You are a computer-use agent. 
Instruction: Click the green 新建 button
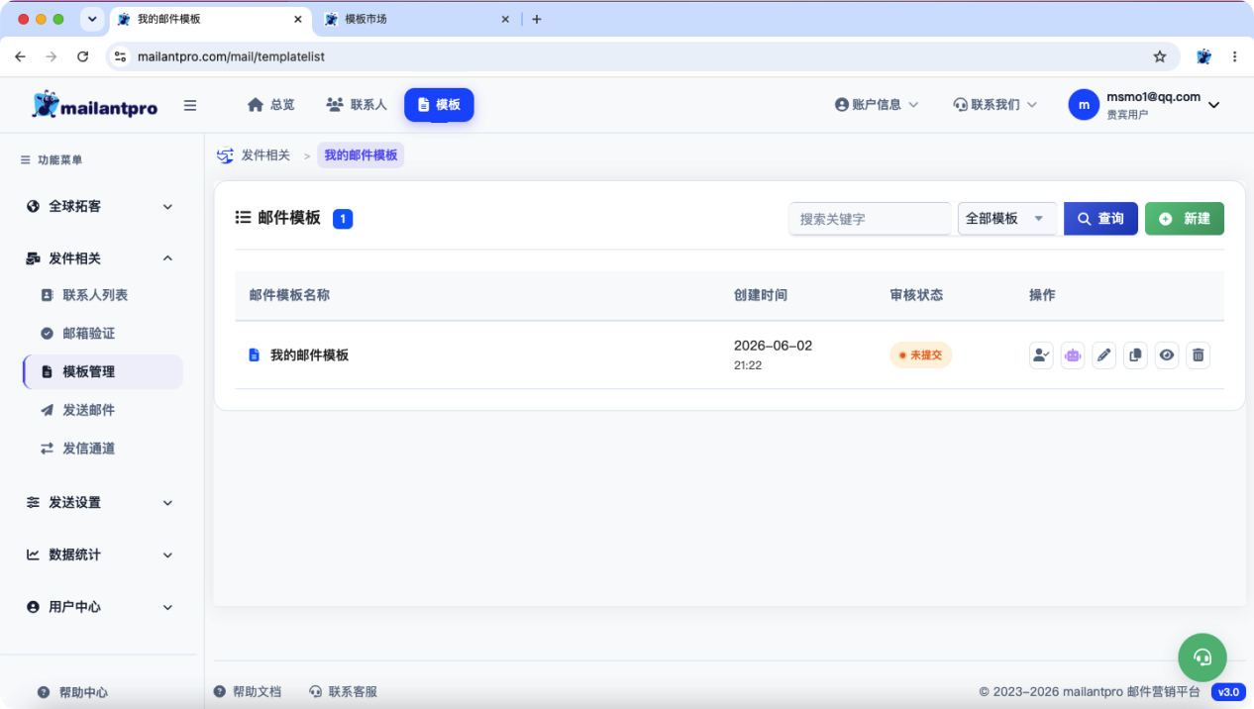coord(1185,219)
